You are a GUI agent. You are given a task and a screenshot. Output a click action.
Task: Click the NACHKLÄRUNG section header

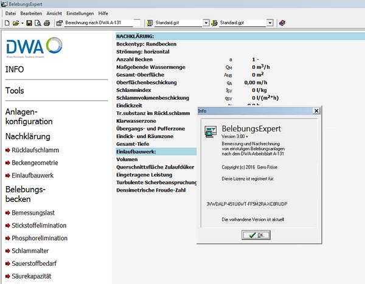coord(240,36)
